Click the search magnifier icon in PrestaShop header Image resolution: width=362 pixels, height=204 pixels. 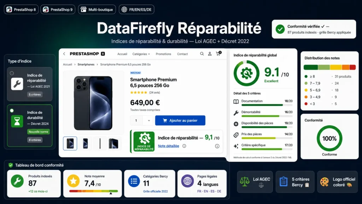[x=202, y=54]
